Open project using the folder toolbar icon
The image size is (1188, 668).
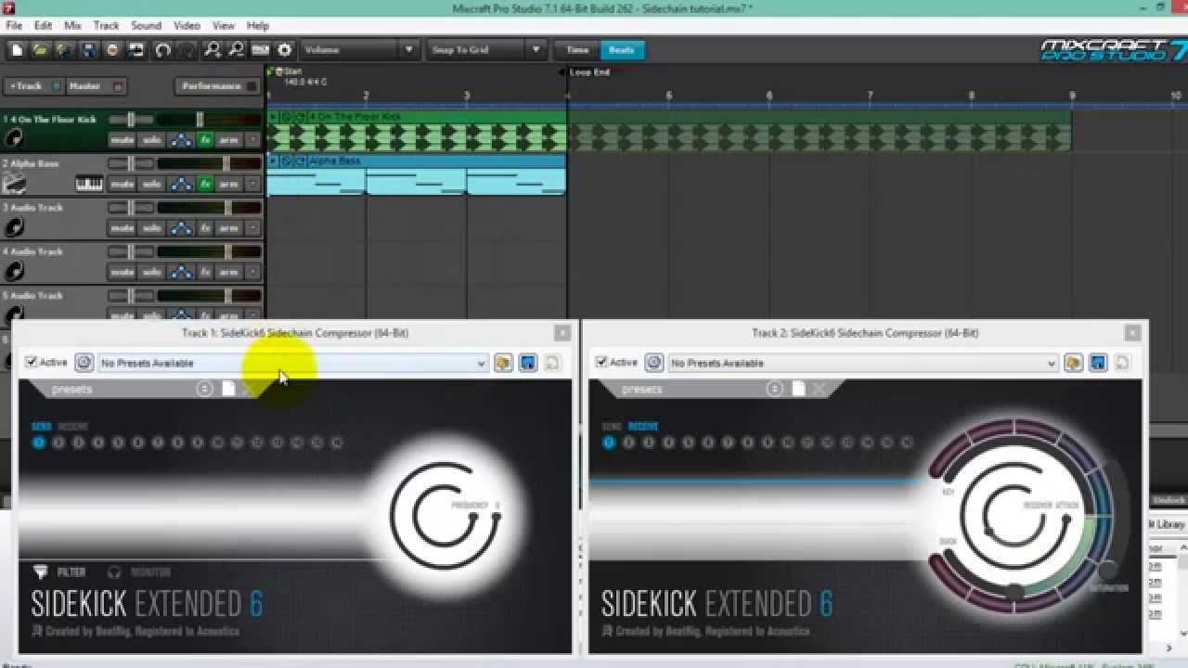41,50
